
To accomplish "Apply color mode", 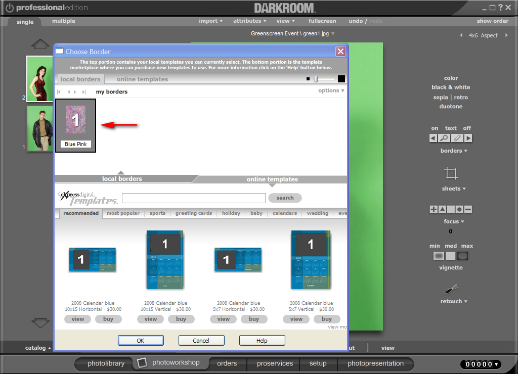I will click(451, 78).
